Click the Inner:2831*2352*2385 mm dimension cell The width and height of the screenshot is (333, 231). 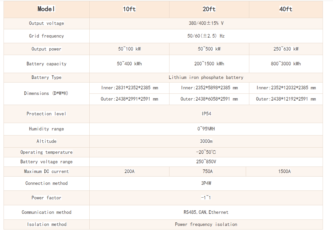click(129, 88)
